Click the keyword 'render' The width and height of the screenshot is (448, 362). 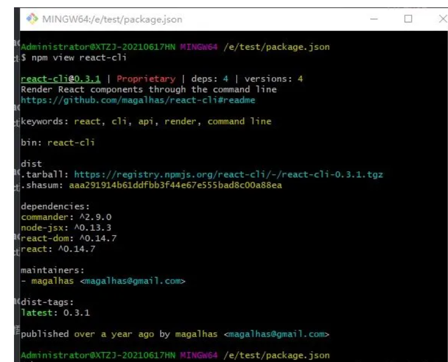tap(180, 121)
